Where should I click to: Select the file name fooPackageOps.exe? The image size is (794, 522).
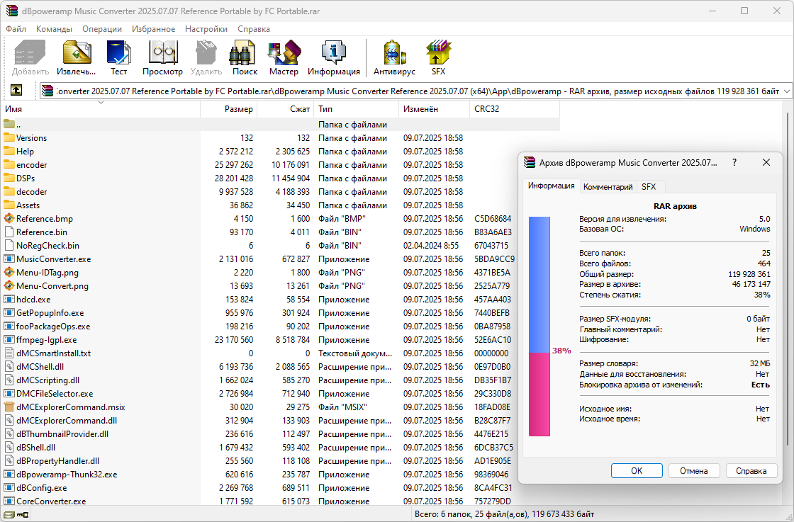pyautogui.click(x=53, y=327)
